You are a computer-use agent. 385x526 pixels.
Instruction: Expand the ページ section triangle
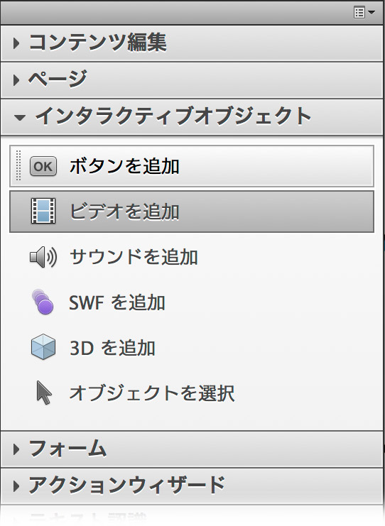[16, 80]
